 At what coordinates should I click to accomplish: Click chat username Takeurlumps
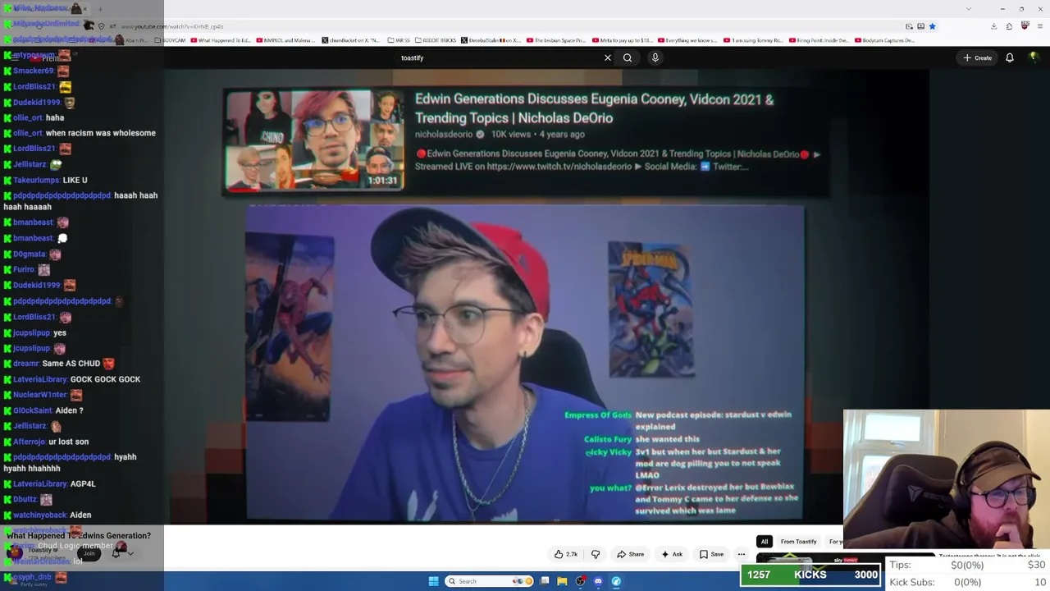36,180
